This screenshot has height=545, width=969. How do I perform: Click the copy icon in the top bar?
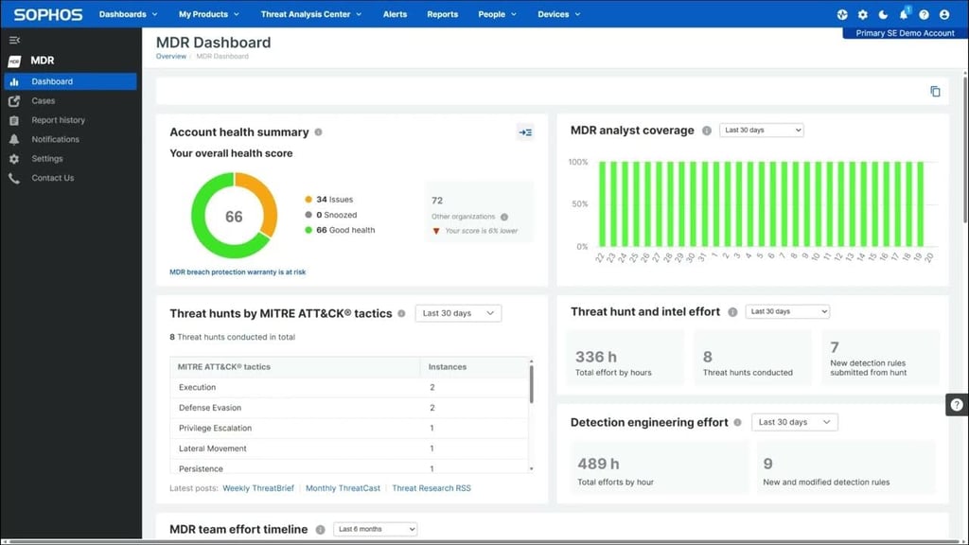[x=935, y=92]
